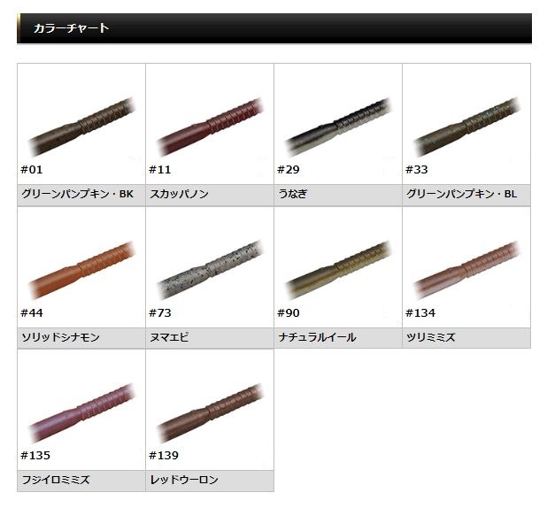Click the ヌマエビ color name label
Image resolution: width=547 pixels, height=508 pixels.
(170, 337)
